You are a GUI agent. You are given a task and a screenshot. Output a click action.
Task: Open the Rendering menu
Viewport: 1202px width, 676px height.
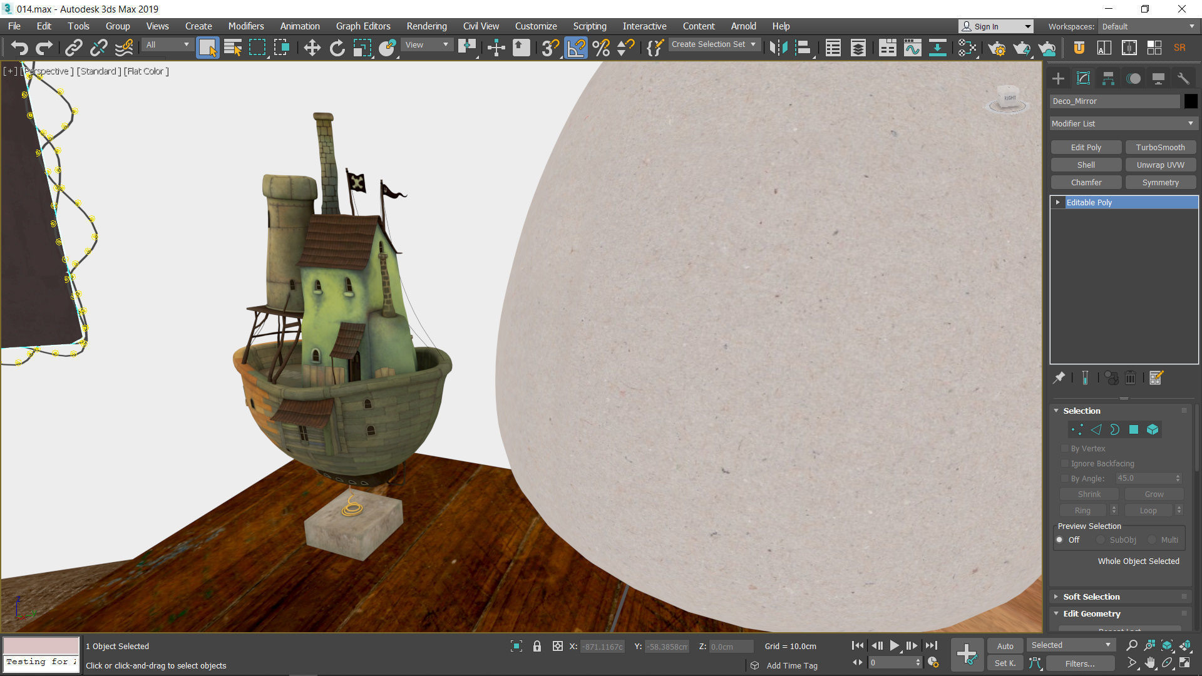(x=426, y=26)
